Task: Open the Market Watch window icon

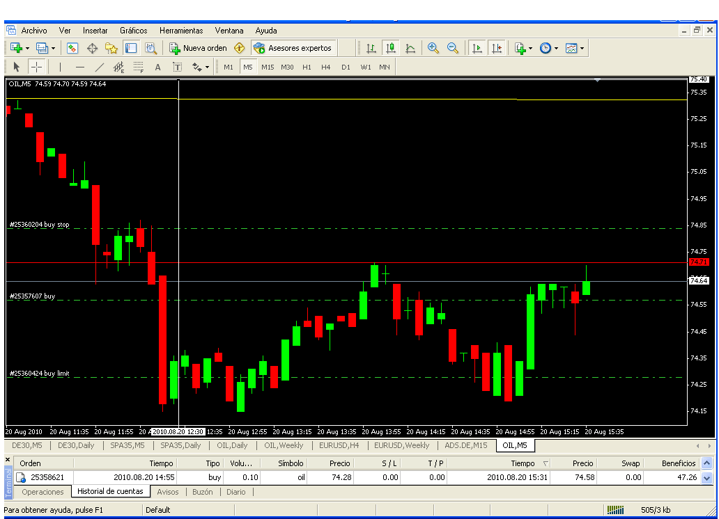Action: (72, 48)
